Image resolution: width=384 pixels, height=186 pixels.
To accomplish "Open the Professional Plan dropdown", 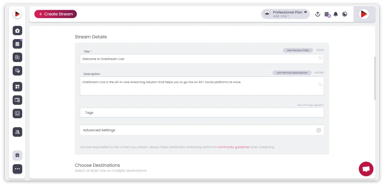I will coord(285,14).
